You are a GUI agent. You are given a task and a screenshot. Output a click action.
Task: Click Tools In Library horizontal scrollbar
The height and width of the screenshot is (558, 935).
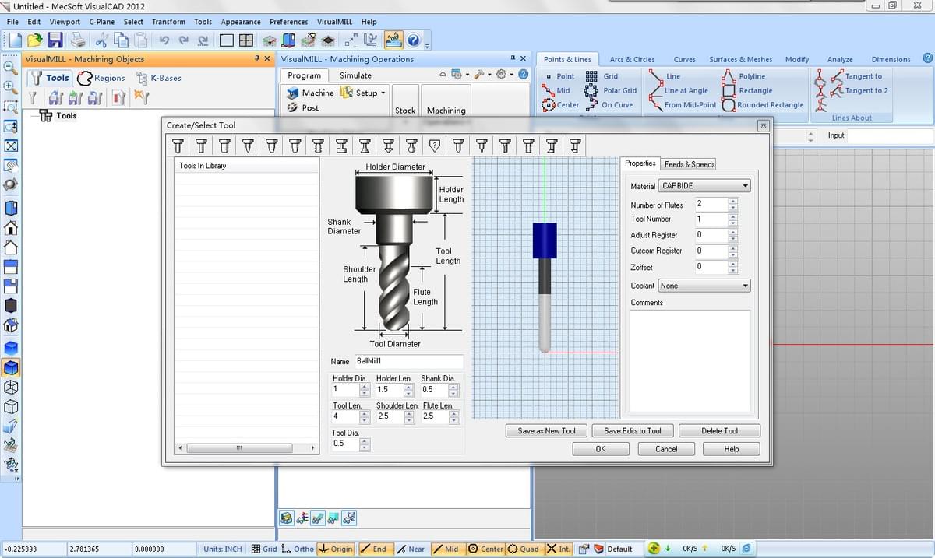pyautogui.click(x=246, y=447)
